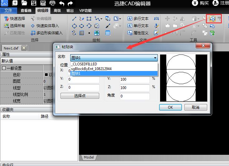
Task: Click the 购买 purchase icon
Action: click(x=195, y=3)
